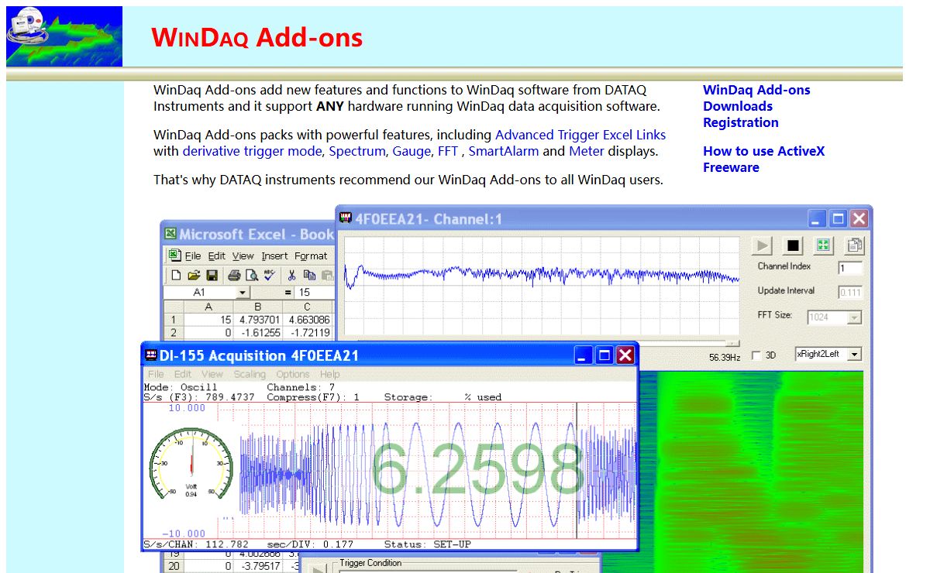Open the Spectrum link in paragraph
The image size is (930, 573).
pos(356,151)
